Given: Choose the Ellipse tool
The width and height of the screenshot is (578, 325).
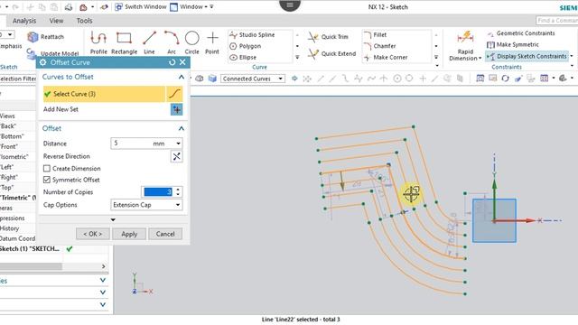Looking at the screenshot, I should coord(243,58).
